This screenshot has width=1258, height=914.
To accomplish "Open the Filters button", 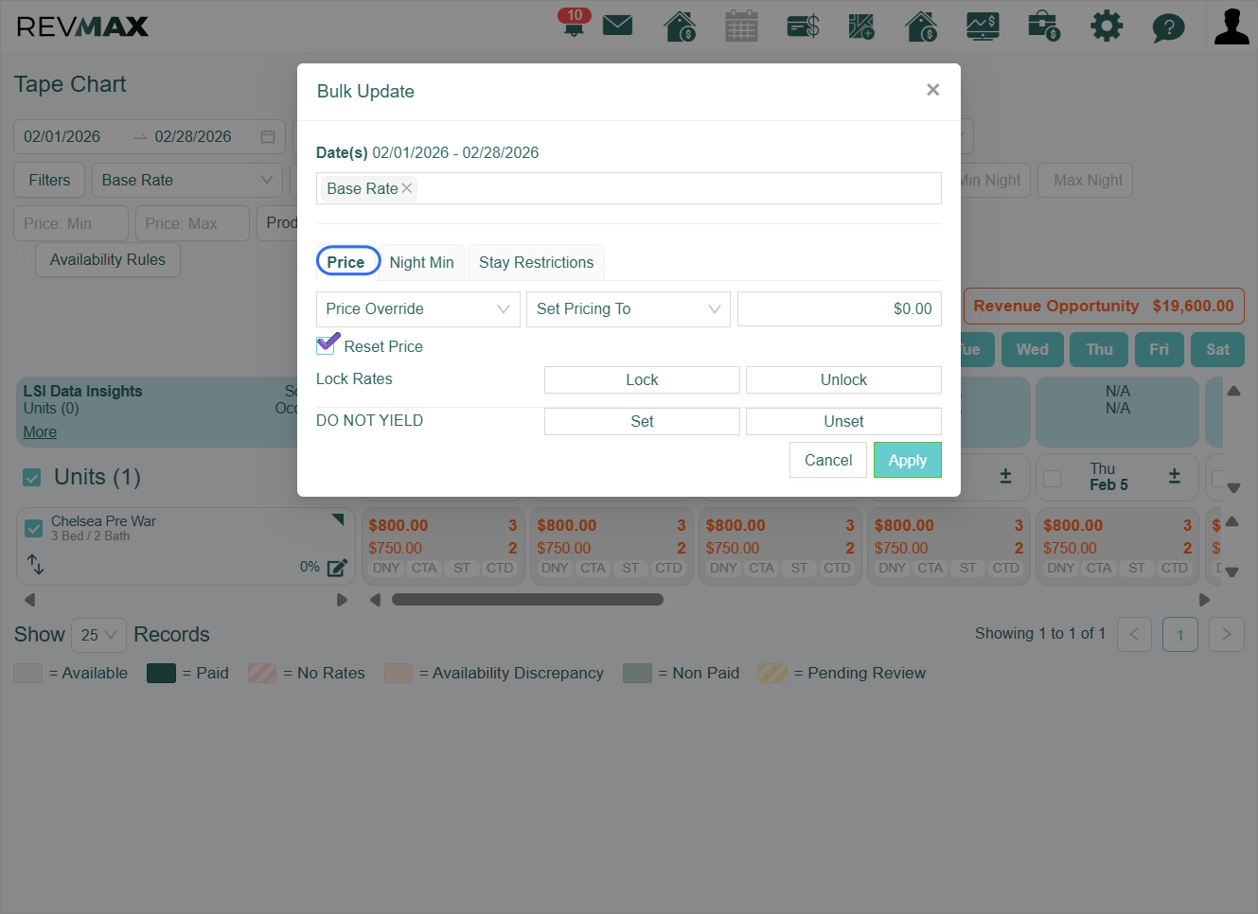I will (49, 180).
